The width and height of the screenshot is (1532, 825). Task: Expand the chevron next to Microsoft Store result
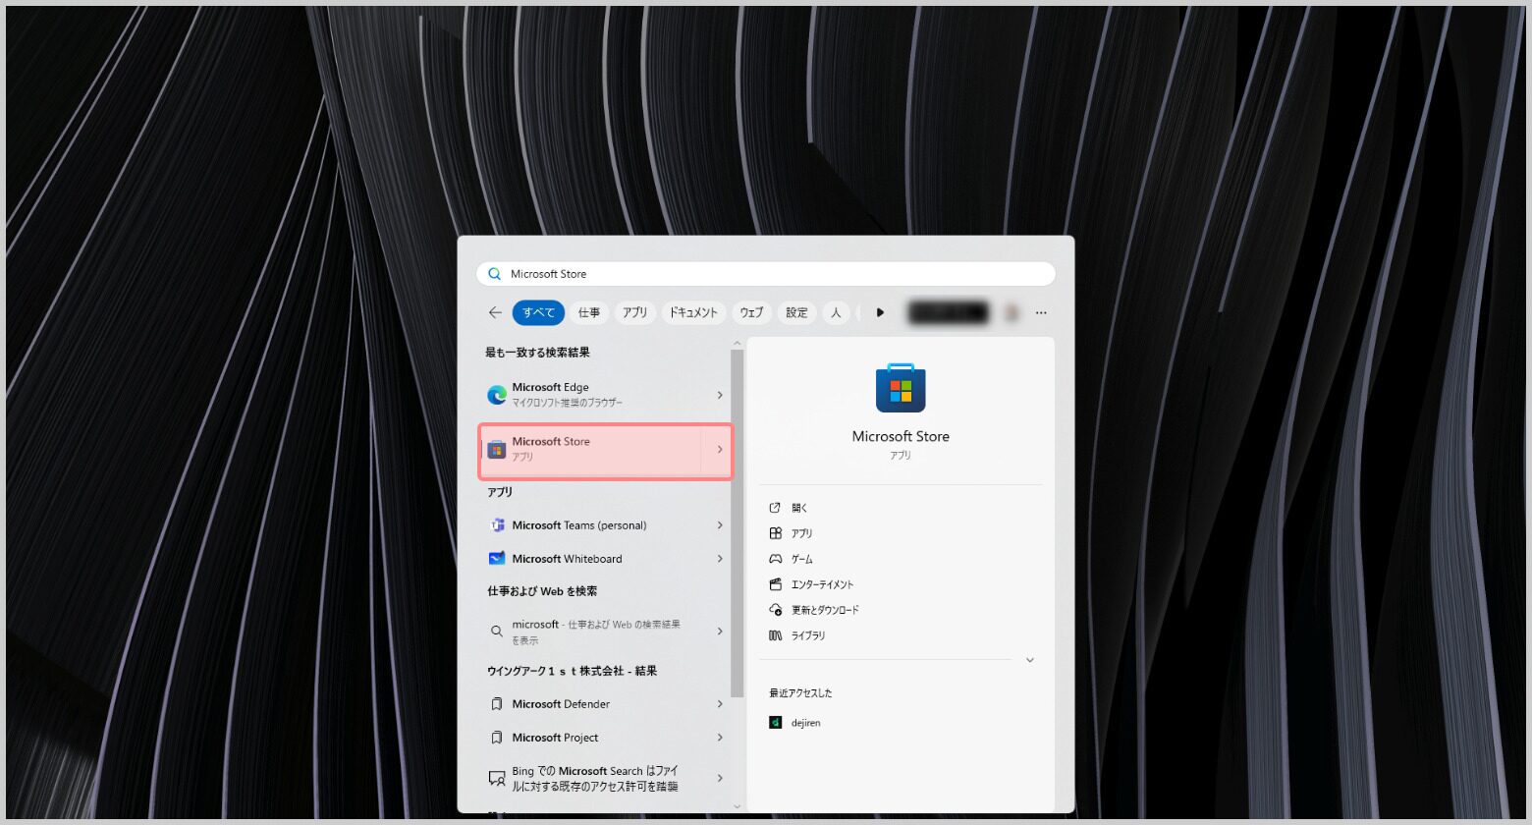coord(720,450)
